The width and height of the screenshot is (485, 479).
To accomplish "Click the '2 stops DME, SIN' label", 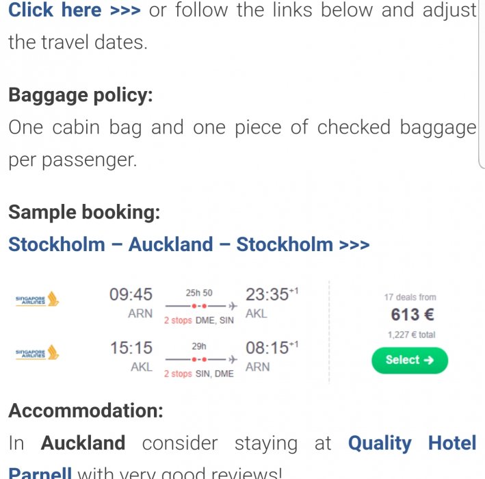I will coord(198,320).
